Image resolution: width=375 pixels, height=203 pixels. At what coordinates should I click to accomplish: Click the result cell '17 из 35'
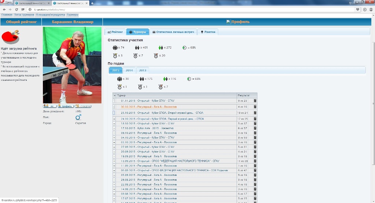242,119
